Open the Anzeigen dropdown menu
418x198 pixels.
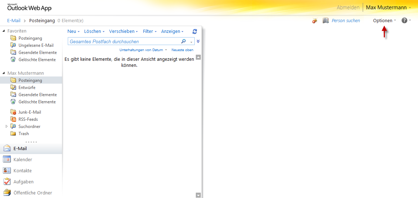pyautogui.click(x=172, y=31)
